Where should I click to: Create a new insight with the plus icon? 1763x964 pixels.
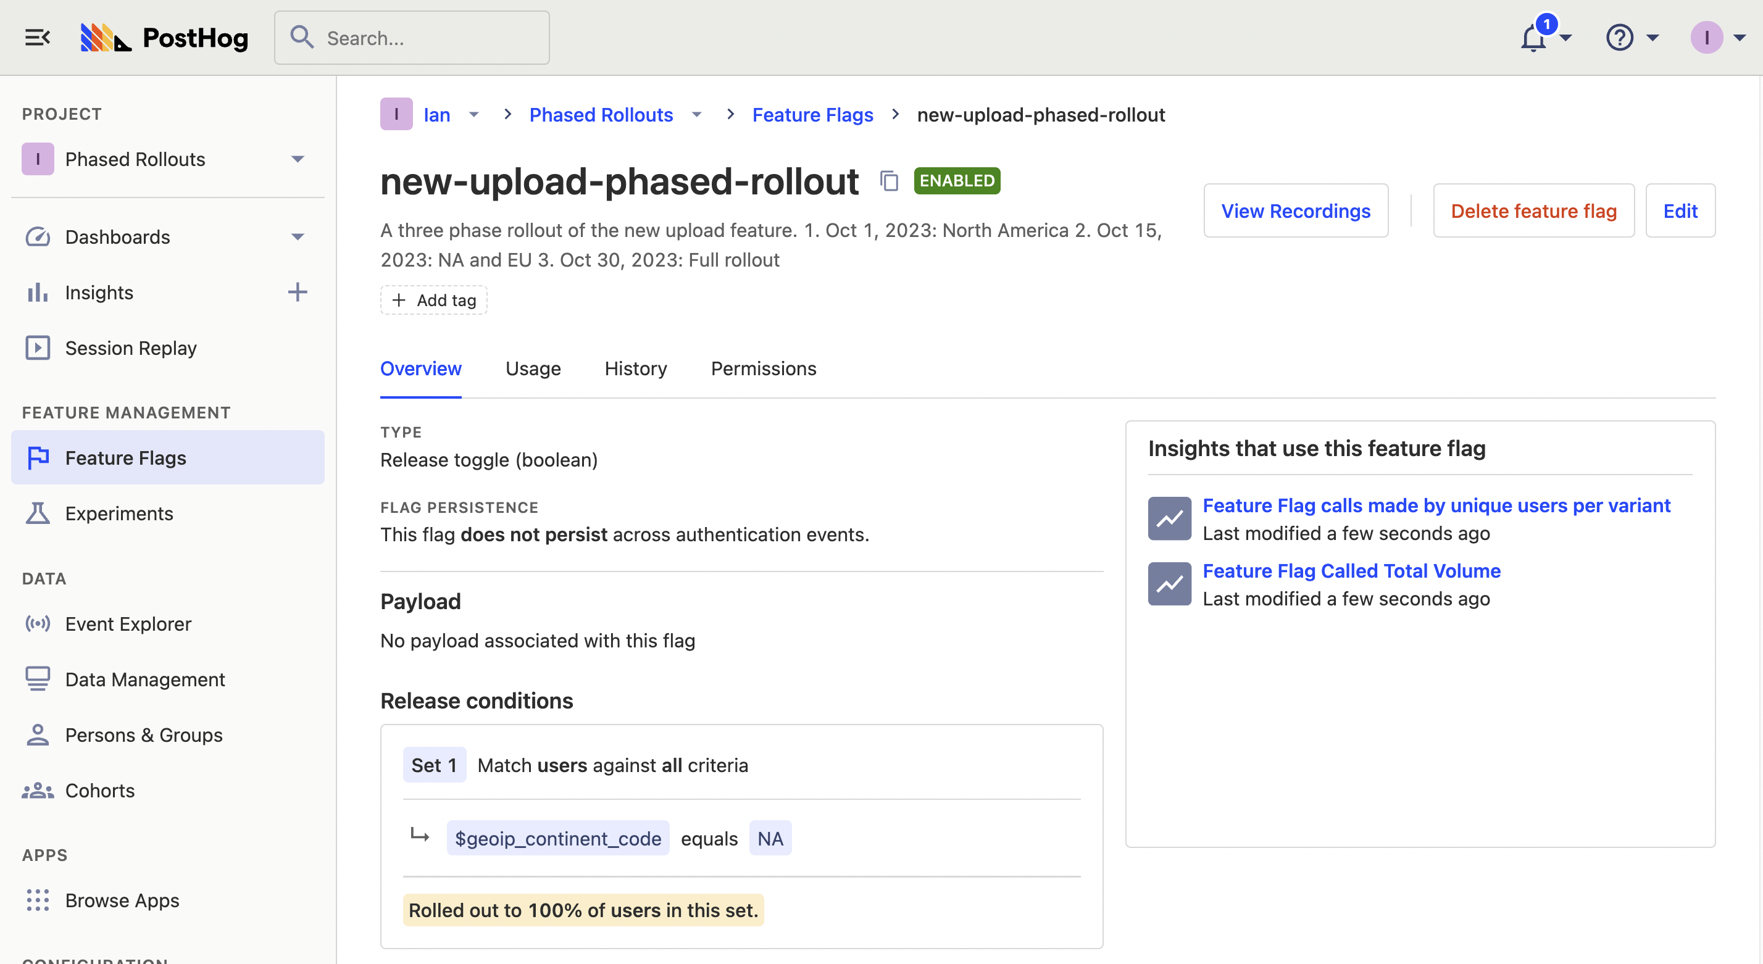[298, 292]
